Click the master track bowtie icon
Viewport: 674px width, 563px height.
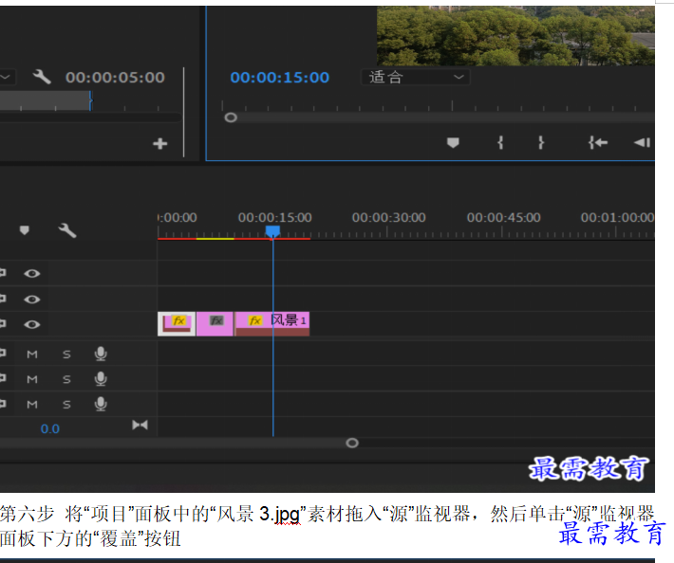(x=140, y=425)
